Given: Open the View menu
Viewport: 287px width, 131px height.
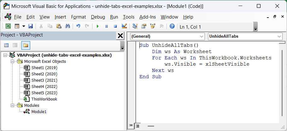Looking at the screenshot, I should click(x=45, y=17).
